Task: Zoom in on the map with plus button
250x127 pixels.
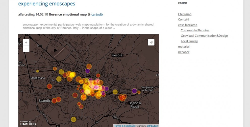Action: pos(26,42)
